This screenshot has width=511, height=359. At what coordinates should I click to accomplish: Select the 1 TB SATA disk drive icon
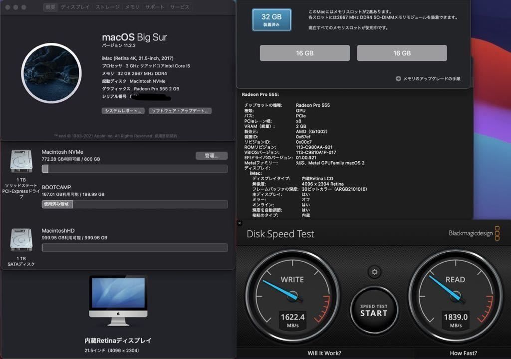pyautogui.click(x=21, y=240)
